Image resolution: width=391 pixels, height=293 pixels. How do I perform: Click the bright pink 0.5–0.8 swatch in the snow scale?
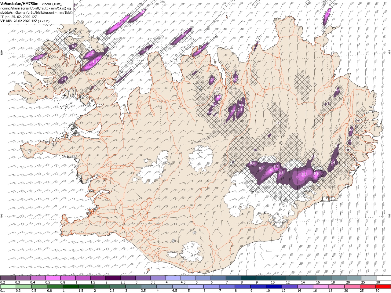pos(53,278)
